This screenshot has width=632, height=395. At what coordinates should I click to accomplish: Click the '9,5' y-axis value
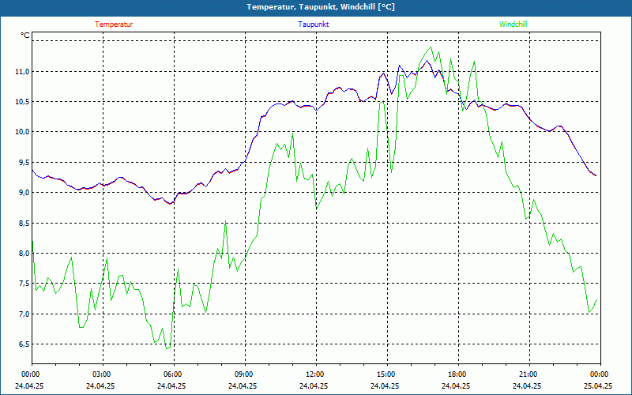24,163
